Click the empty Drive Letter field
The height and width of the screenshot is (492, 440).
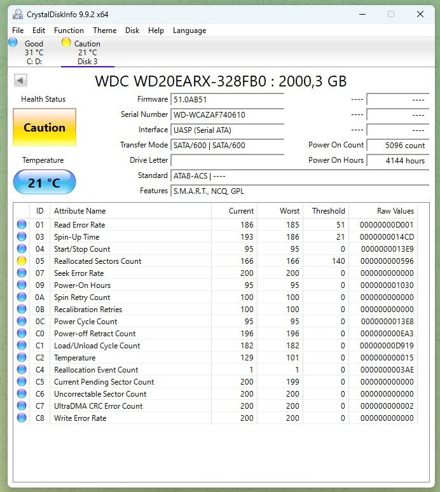[227, 160]
